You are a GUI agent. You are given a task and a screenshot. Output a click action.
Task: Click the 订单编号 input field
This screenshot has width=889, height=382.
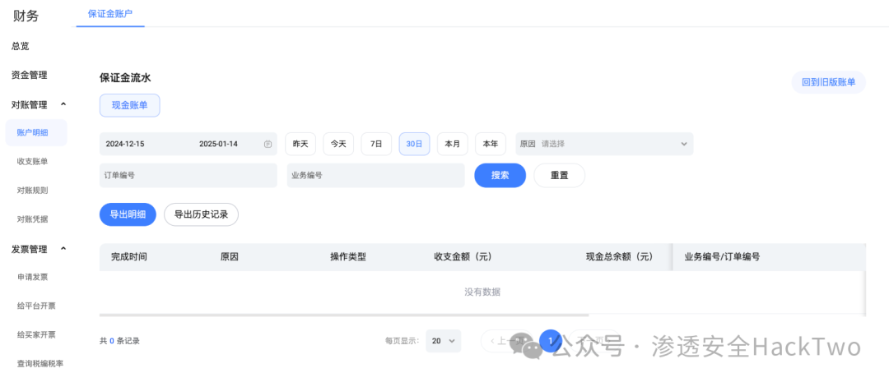coord(189,176)
